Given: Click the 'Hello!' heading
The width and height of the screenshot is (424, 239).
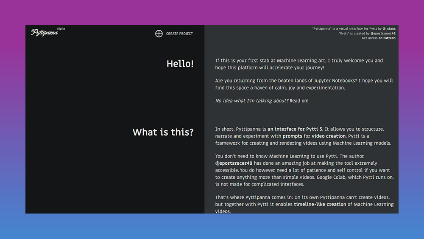Looking at the screenshot, I should [180, 64].
